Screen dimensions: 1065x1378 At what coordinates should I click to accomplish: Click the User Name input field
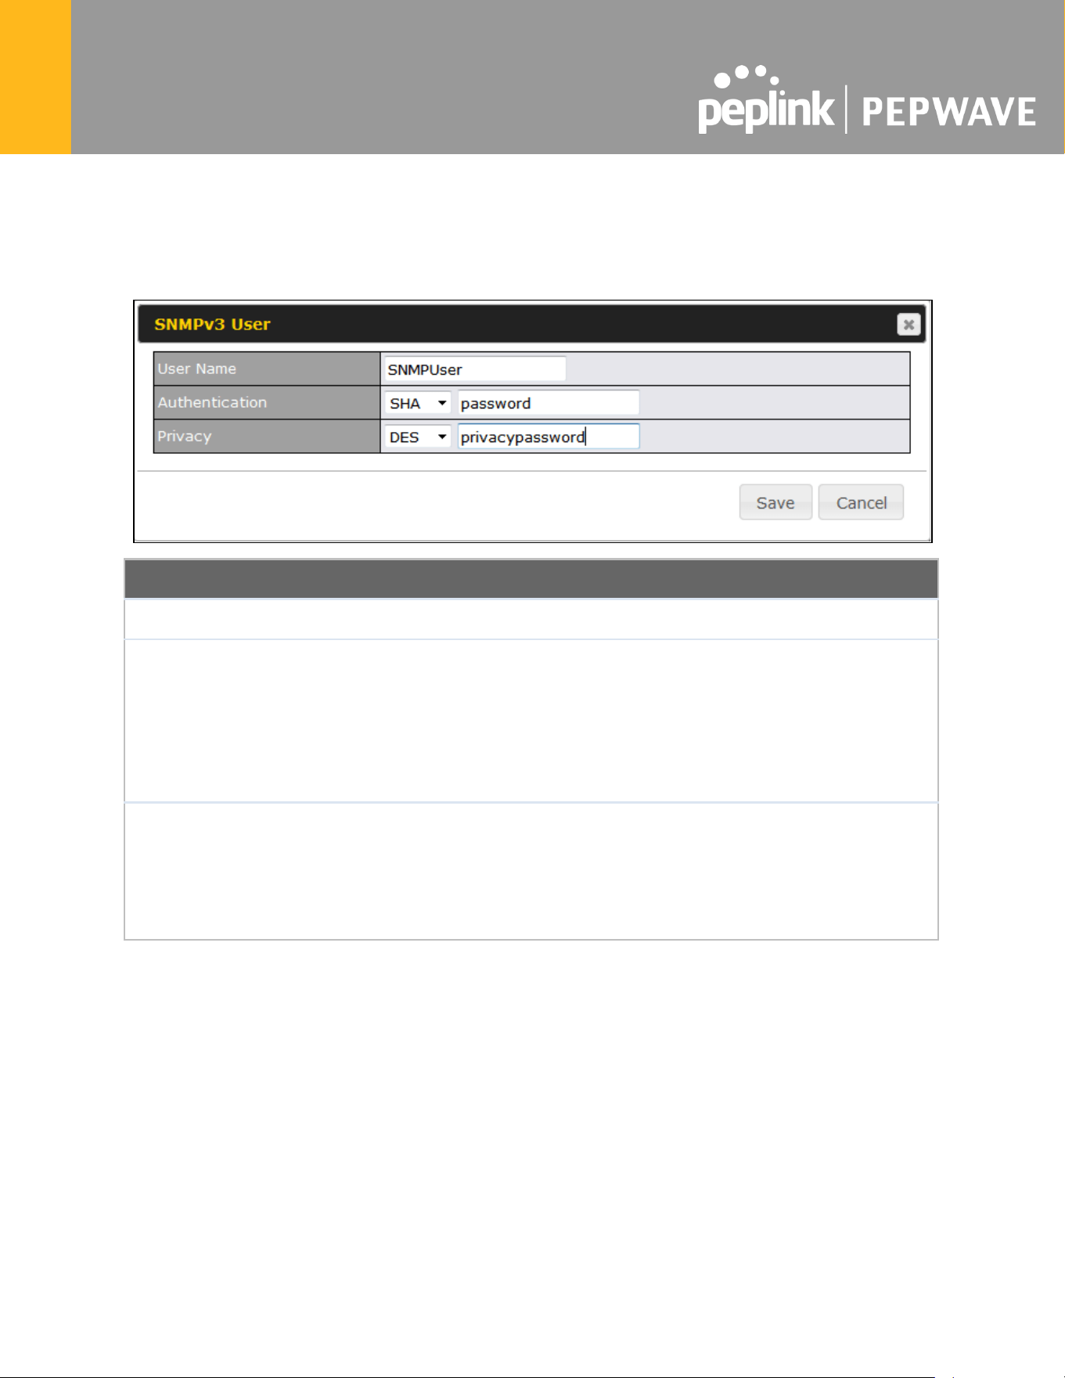(x=475, y=369)
